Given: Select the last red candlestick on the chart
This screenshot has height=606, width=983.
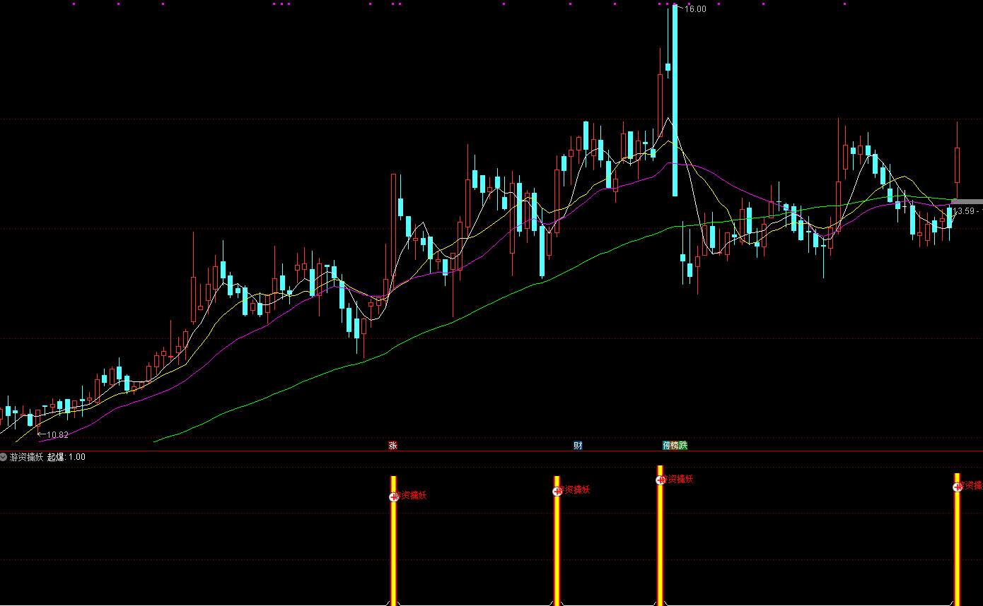Looking at the screenshot, I should click(958, 165).
